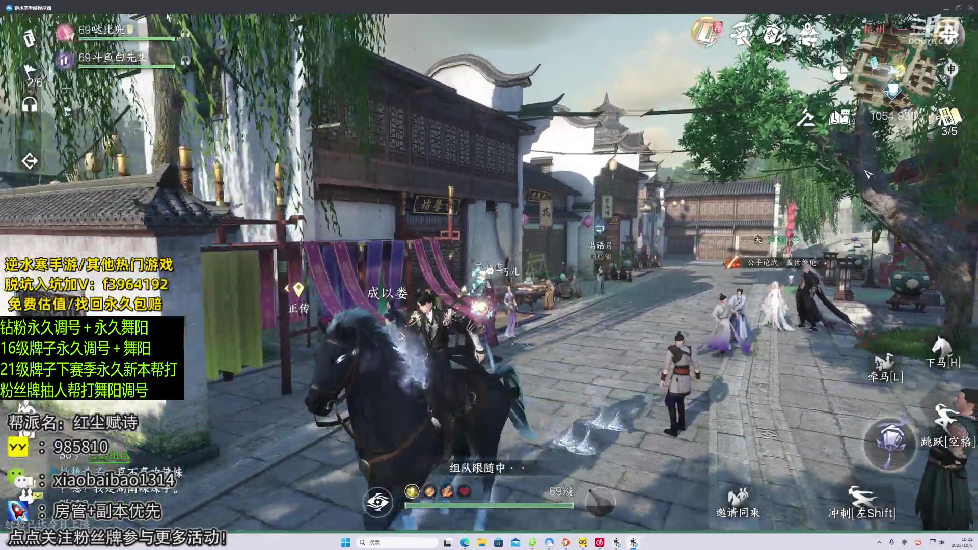
Task: Click the taskbar 搜索 search box
Action: click(397, 542)
